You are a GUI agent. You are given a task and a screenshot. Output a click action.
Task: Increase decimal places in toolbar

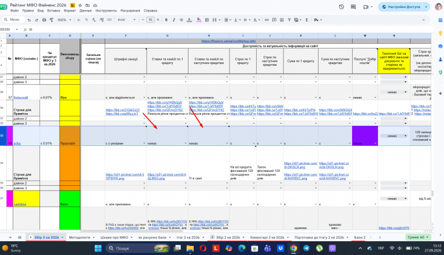[x=102, y=20]
